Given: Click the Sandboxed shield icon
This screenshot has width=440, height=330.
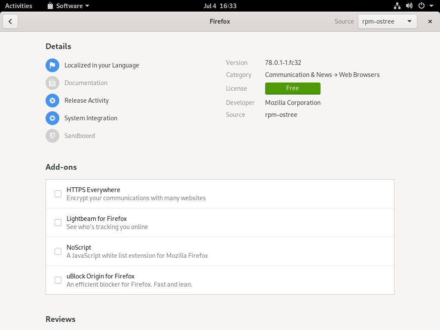Looking at the screenshot, I should tap(52, 136).
